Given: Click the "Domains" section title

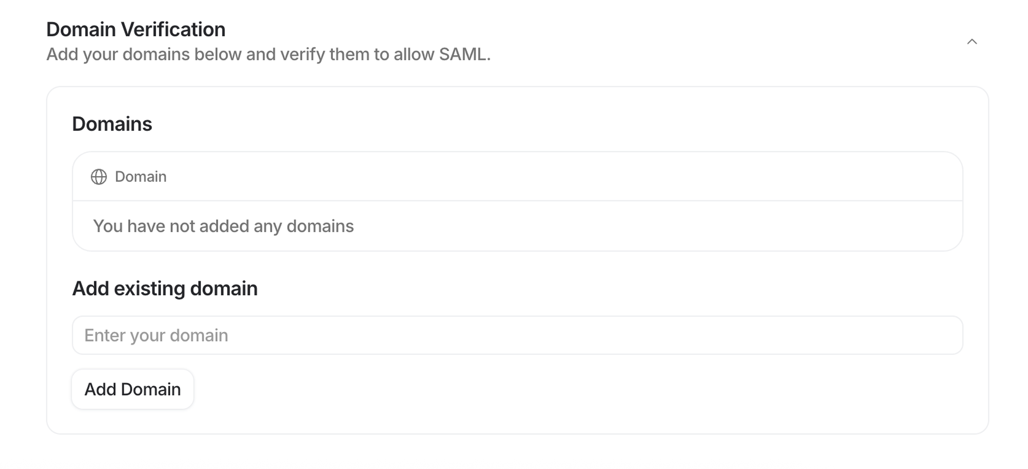Looking at the screenshot, I should [112, 124].
